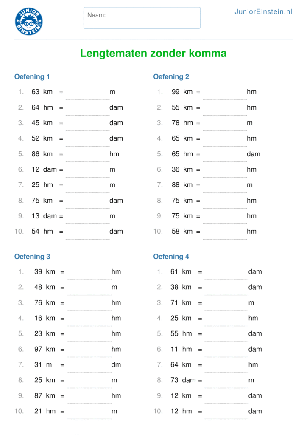307x435 pixels.
Task: Select the Oefening 4 heading
Action: tap(171, 257)
